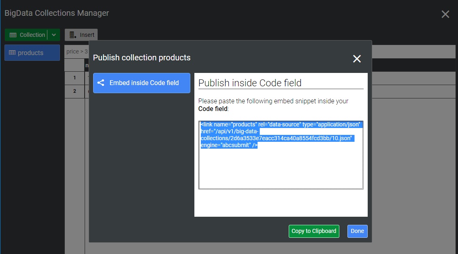The height and width of the screenshot is (254, 458).
Task: Select row 1 header in the grid
Action: tap(75, 78)
